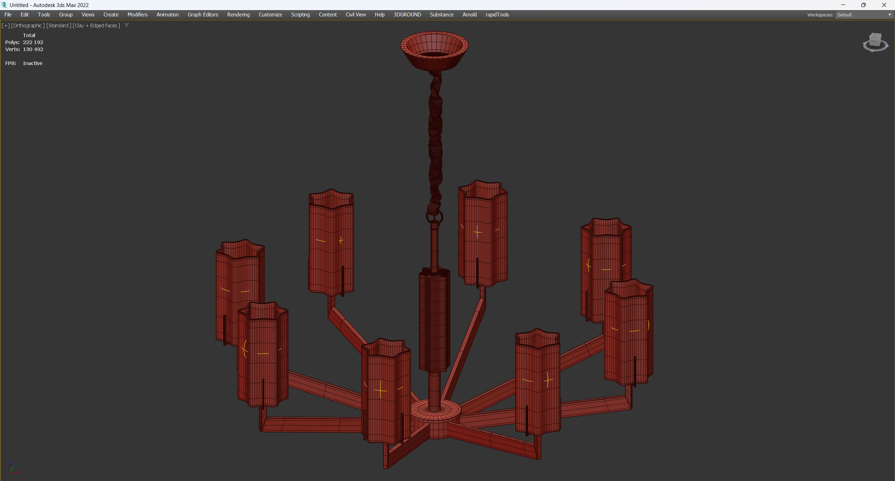The height and width of the screenshot is (481, 895).
Task: Open the Rendering menu
Action: (x=238, y=15)
